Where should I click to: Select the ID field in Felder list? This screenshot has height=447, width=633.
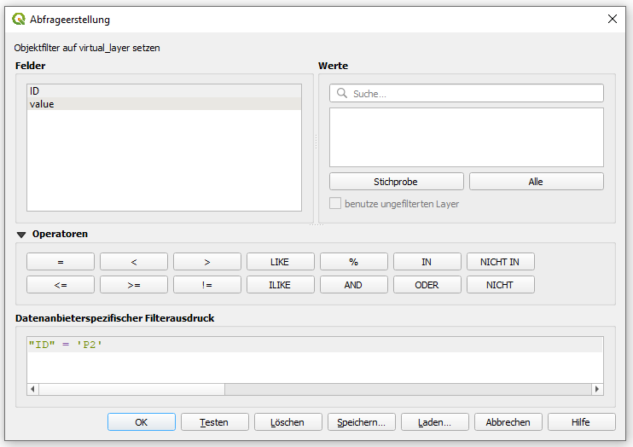[x=164, y=91]
